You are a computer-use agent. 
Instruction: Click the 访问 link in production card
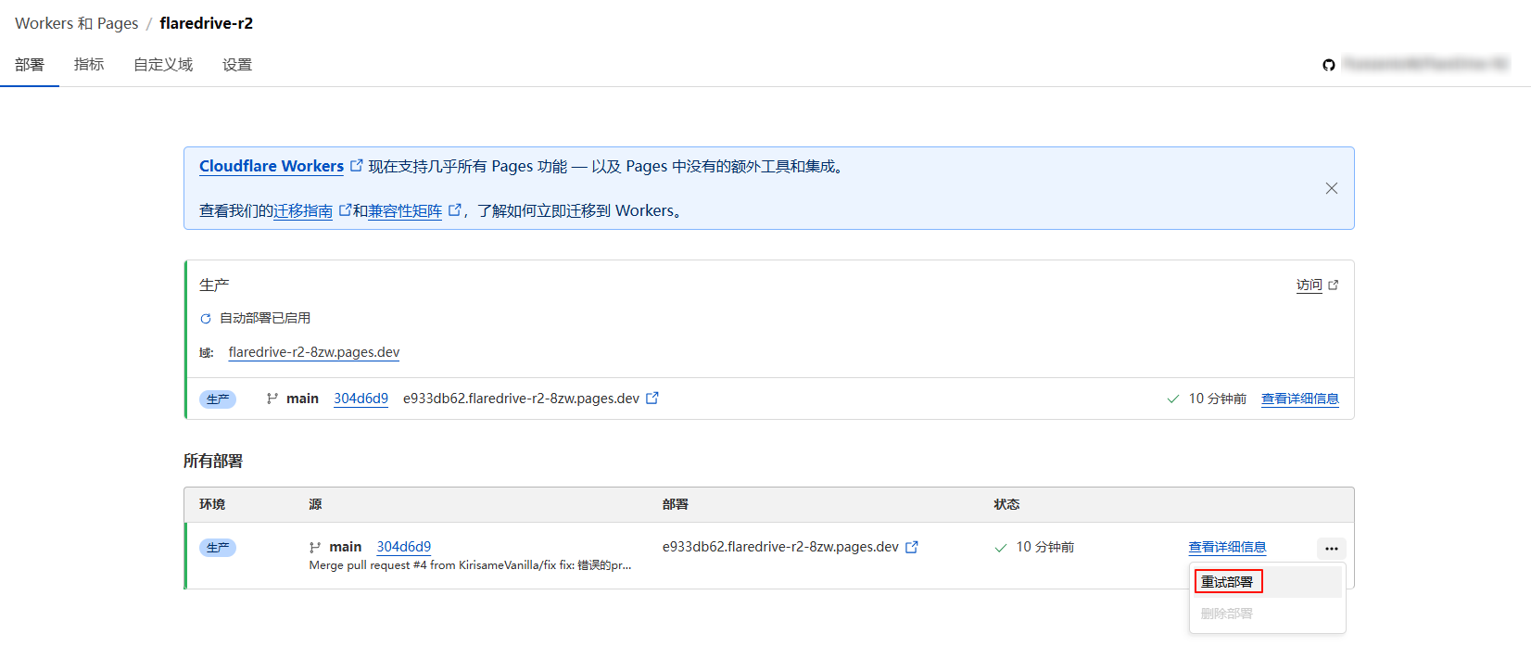click(1310, 285)
